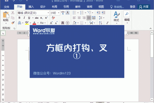Screen dimensions: 154x103
Task: Sort text with A-Z icon
Action: click(x=101, y=23)
